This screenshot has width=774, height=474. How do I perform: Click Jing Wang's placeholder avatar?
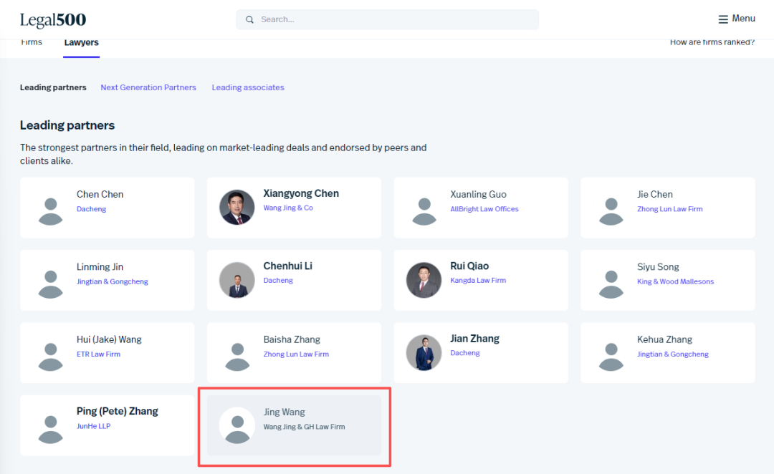click(x=237, y=425)
